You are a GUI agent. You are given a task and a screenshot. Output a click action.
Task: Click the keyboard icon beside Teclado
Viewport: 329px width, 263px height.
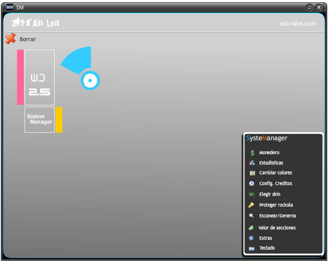coord(251,249)
